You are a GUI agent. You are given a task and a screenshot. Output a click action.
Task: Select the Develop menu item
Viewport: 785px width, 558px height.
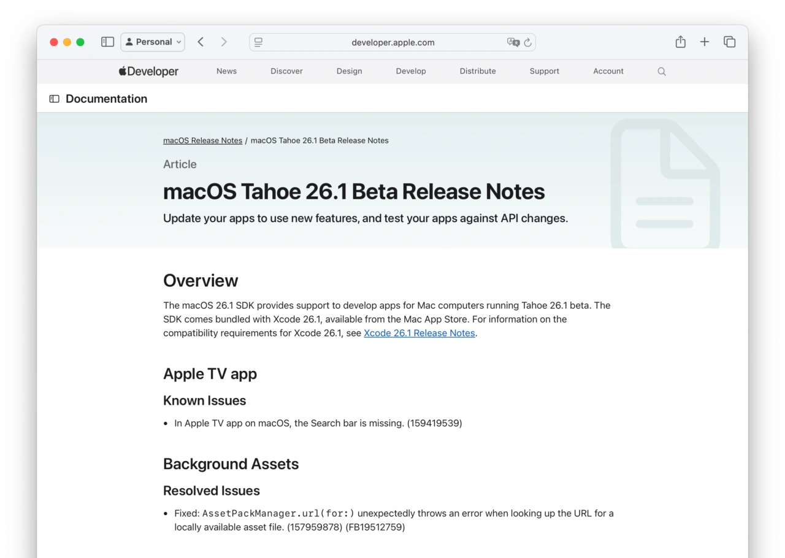pos(411,71)
